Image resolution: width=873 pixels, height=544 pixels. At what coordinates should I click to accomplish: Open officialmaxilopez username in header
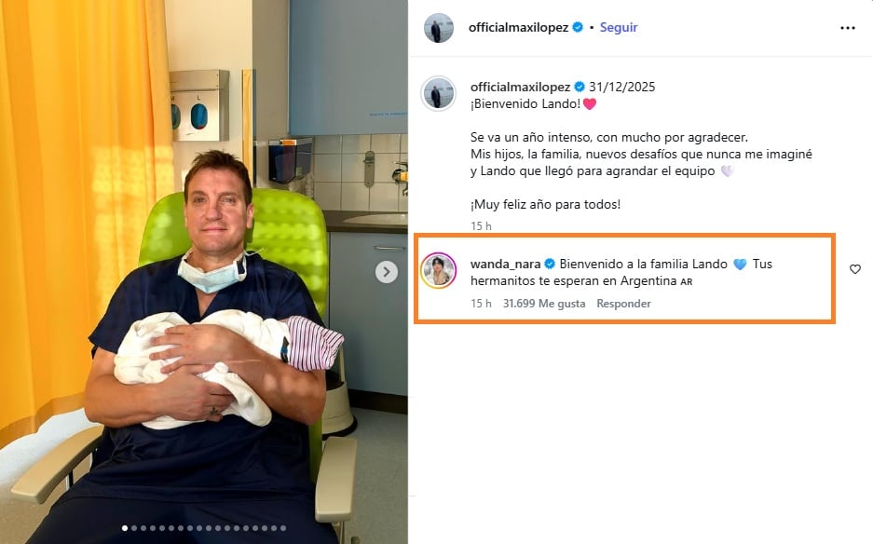click(x=518, y=27)
